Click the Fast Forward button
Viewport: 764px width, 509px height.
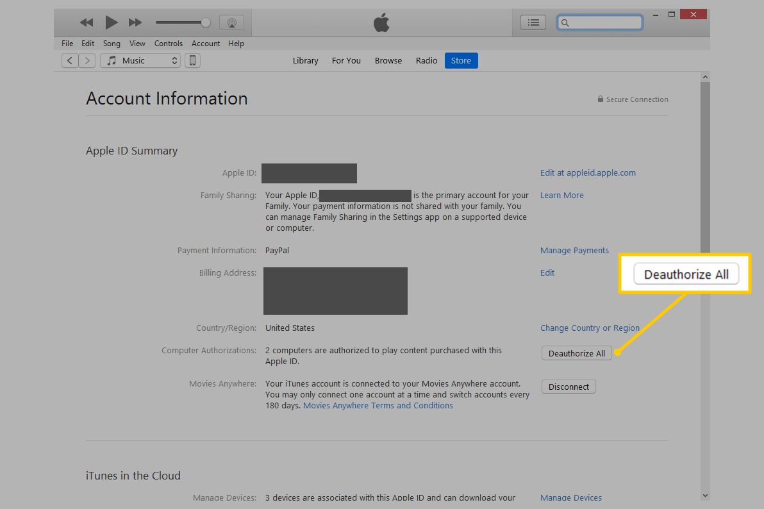point(135,23)
